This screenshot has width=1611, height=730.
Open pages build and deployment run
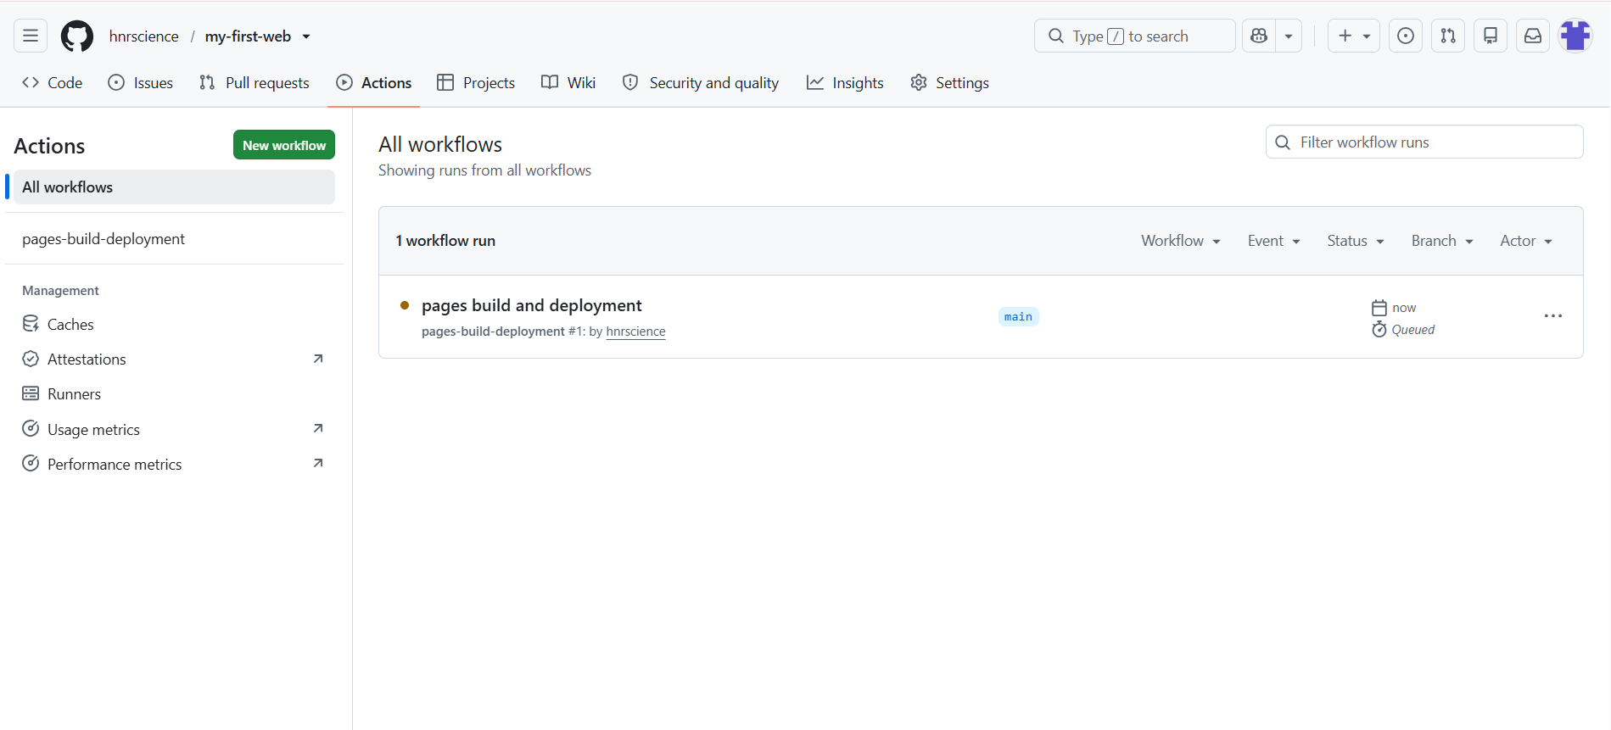pos(531,305)
